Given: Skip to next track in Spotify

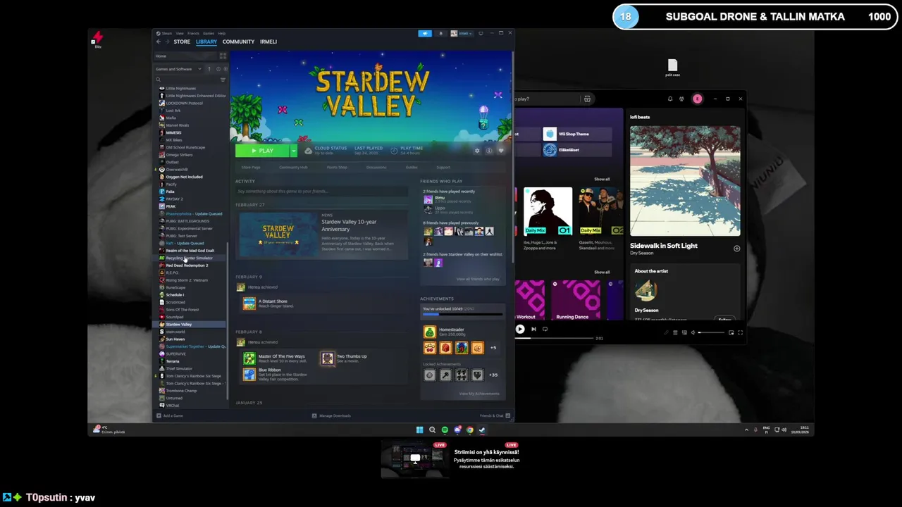Looking at the screenshot, I should point(533,329).
